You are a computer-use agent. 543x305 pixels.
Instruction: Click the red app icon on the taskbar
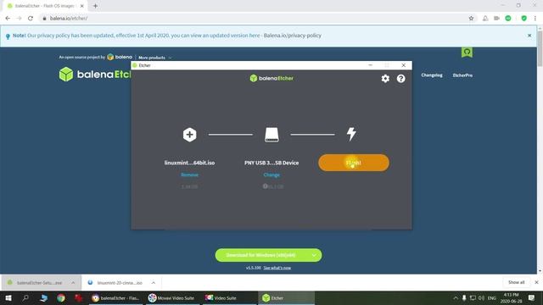pos(79,297)
